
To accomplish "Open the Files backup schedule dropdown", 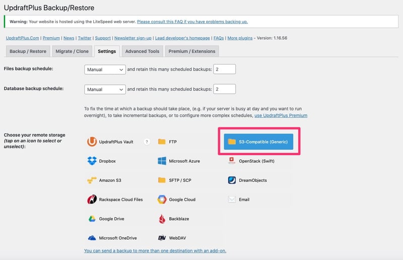I will click(x=105, y=69).
